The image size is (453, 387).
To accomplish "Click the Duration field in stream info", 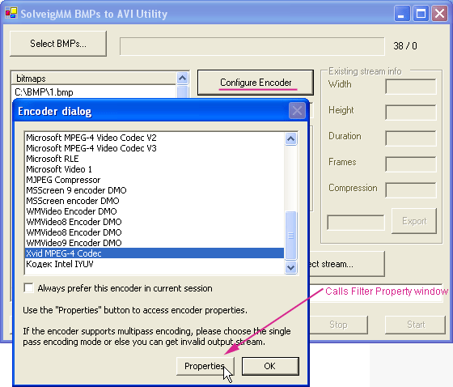I will tap(411, 138).
